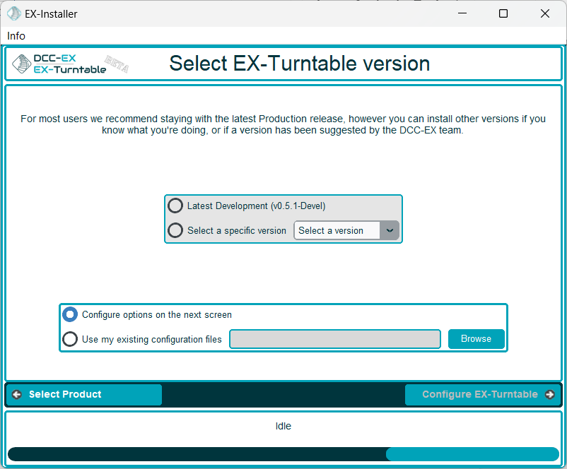Click the Configure EX-Turntable button label
The image size is (567, 469).
[479, 395]
